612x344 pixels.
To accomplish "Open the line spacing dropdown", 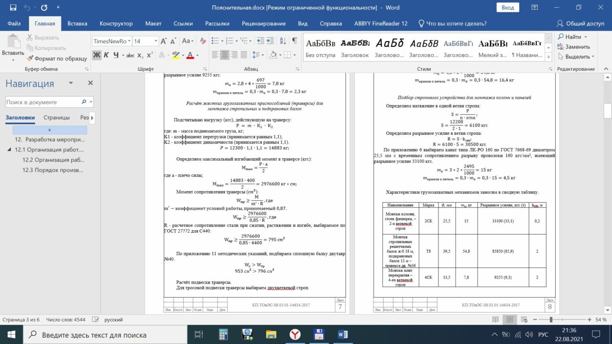I will tap(257, 55).
